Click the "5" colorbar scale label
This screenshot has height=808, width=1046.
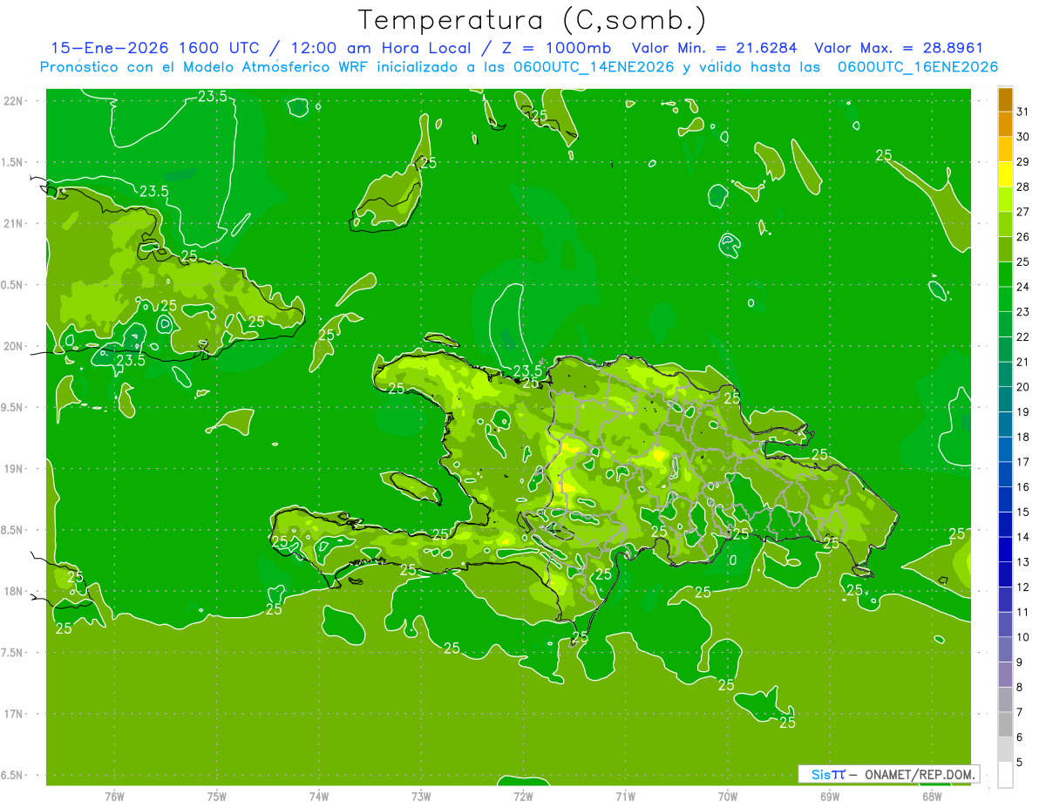(1021, 762)
